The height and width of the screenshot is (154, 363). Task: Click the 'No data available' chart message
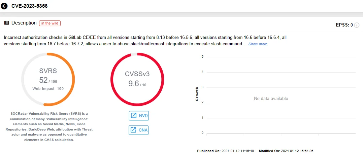tap(271, 98)
